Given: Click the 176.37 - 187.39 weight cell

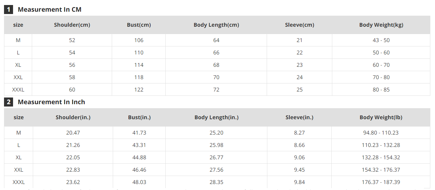Looking at the screenshot, I should click(381, 182).
